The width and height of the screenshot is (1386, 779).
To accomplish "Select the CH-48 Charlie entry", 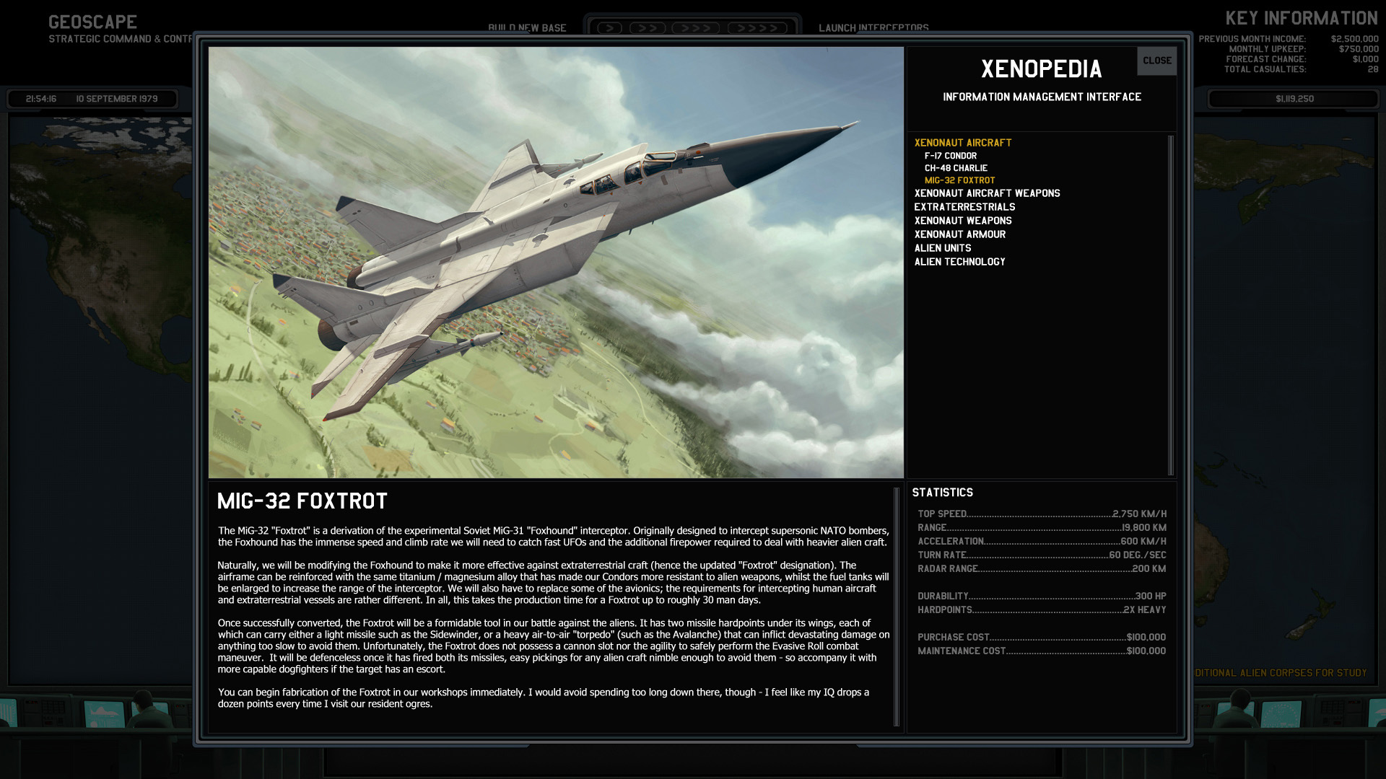I will [956, 167].
